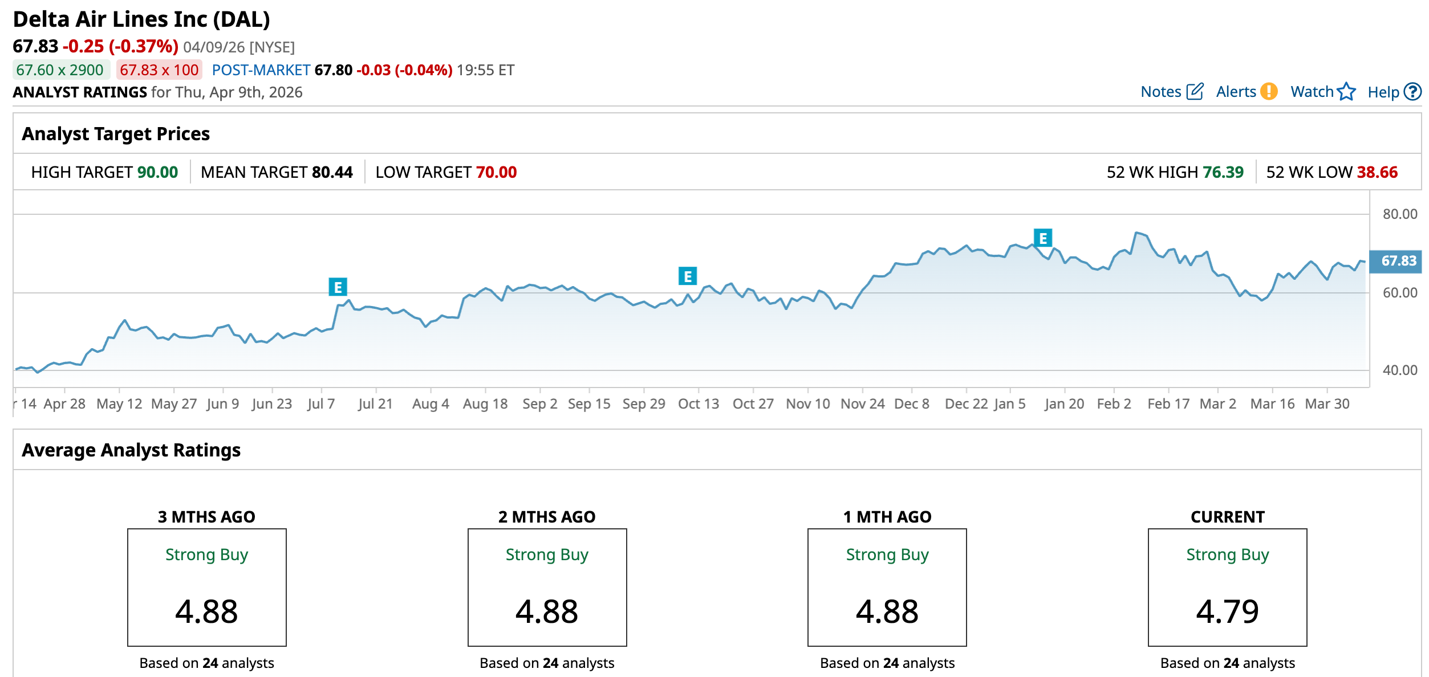Click the POST-MARKET label

click(x=261, y=70)
